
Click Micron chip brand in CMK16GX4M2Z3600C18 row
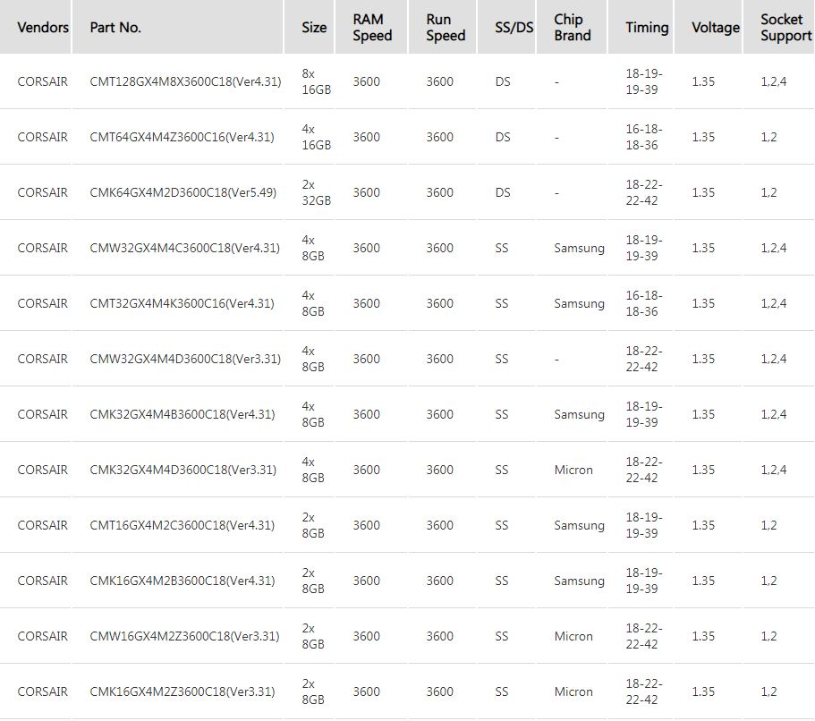point(573,691)
